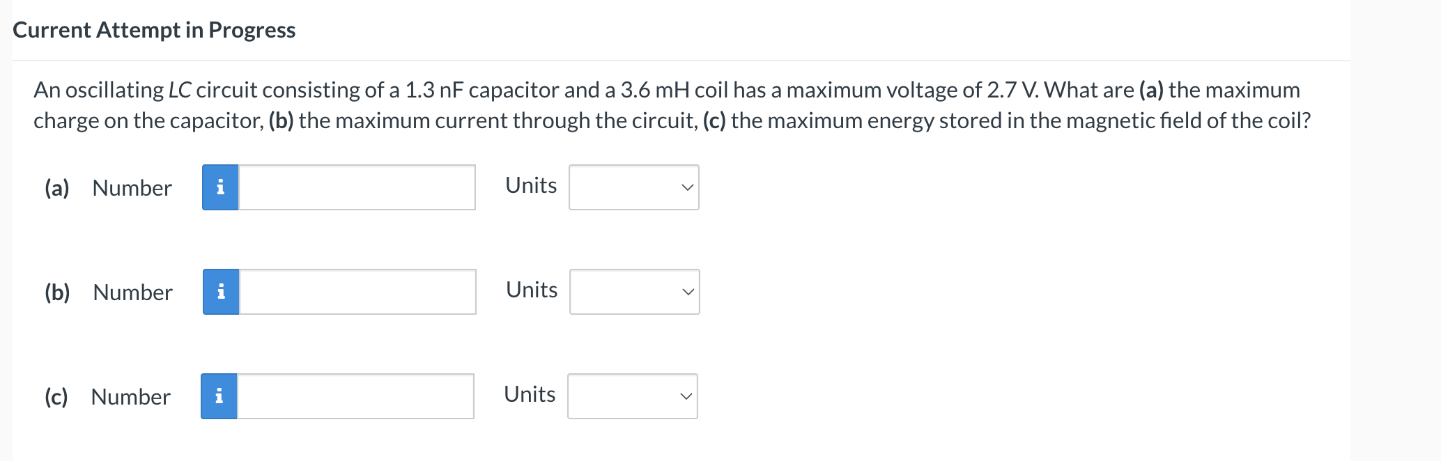Screen dimensions: 1441x461
Task: Open the tooltip icon for maximum charge answer
Action: [x=221, y=187]
